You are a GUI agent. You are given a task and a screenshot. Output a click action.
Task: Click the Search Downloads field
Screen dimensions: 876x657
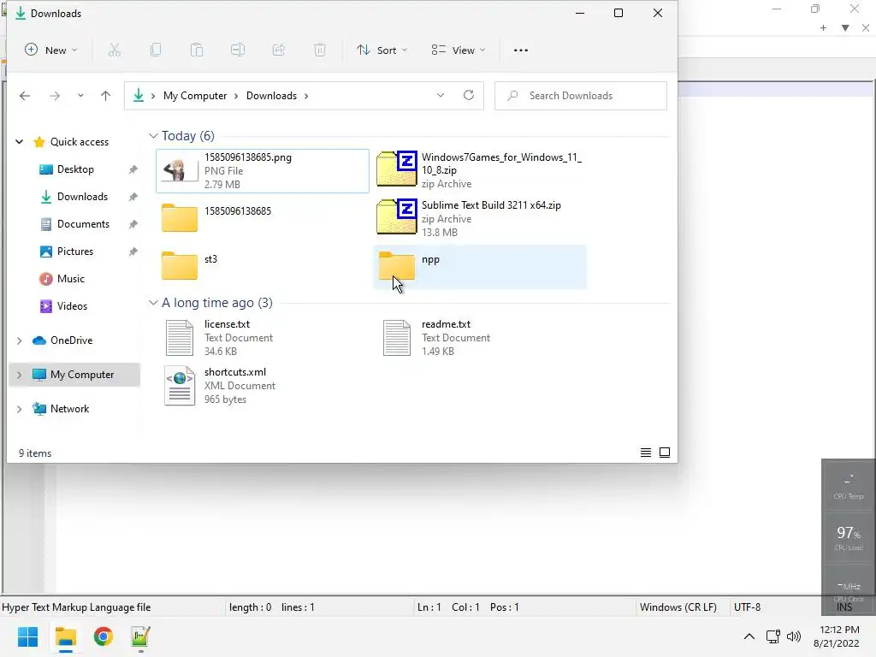581,96
